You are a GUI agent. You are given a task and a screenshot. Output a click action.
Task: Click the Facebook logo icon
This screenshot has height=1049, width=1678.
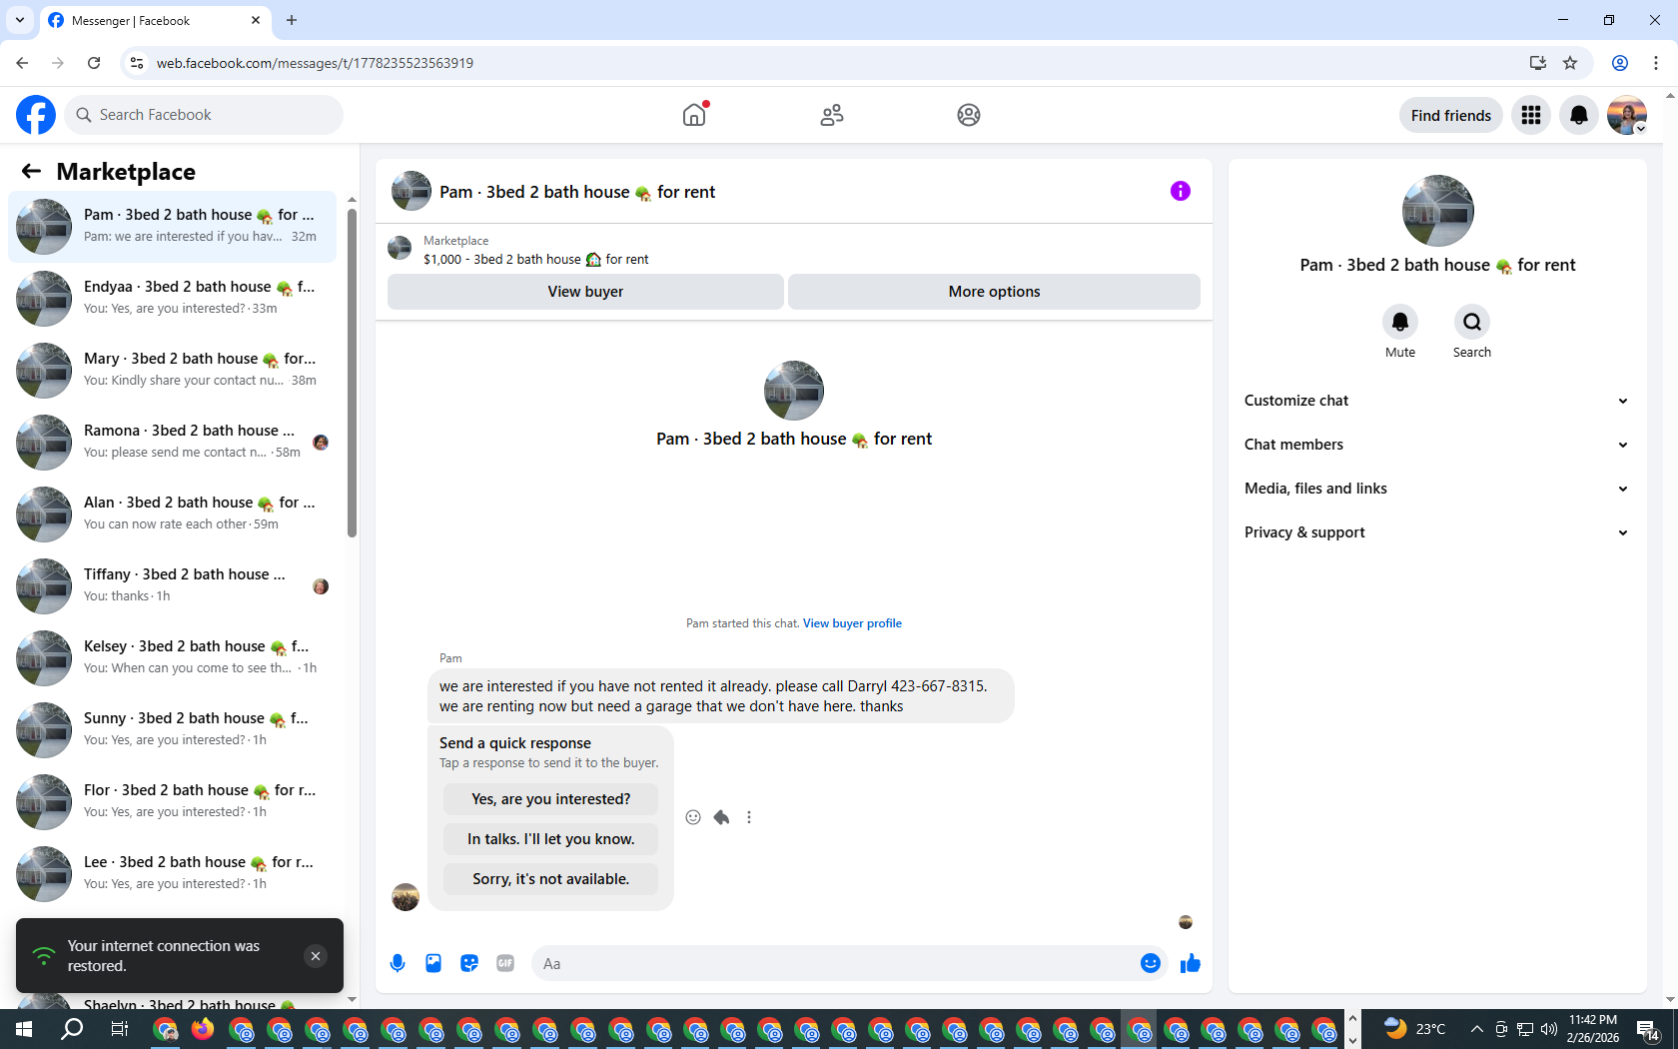[x=36, y=115]
